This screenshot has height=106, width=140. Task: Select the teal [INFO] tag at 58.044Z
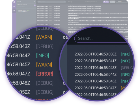[x=42, y=56]
